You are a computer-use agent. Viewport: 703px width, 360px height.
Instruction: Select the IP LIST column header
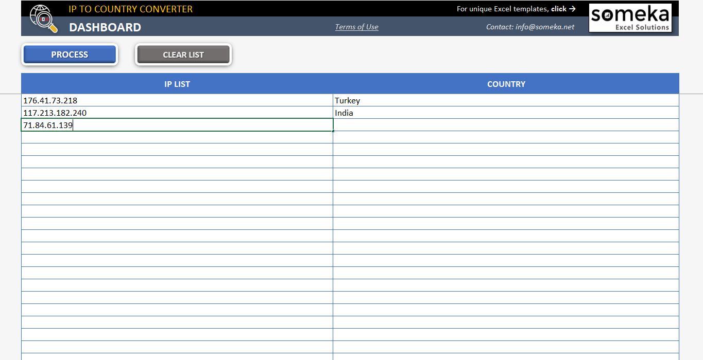coord(177,83)
